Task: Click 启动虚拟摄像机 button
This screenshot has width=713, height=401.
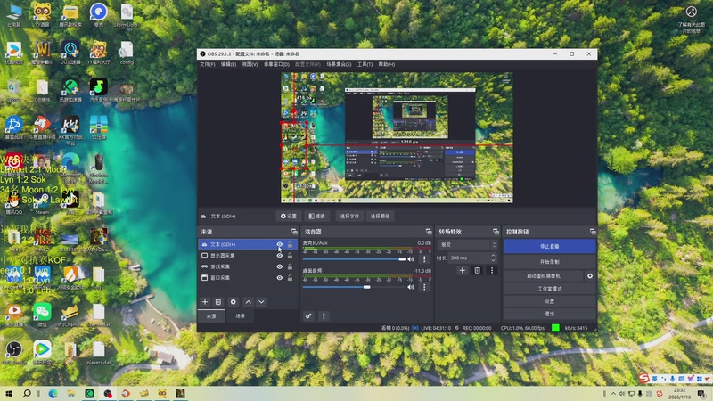Action: pos(544,276)
